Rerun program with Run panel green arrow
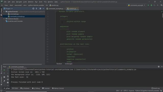The width and height of the screenshot is (163, 92). tap(4, 70)
